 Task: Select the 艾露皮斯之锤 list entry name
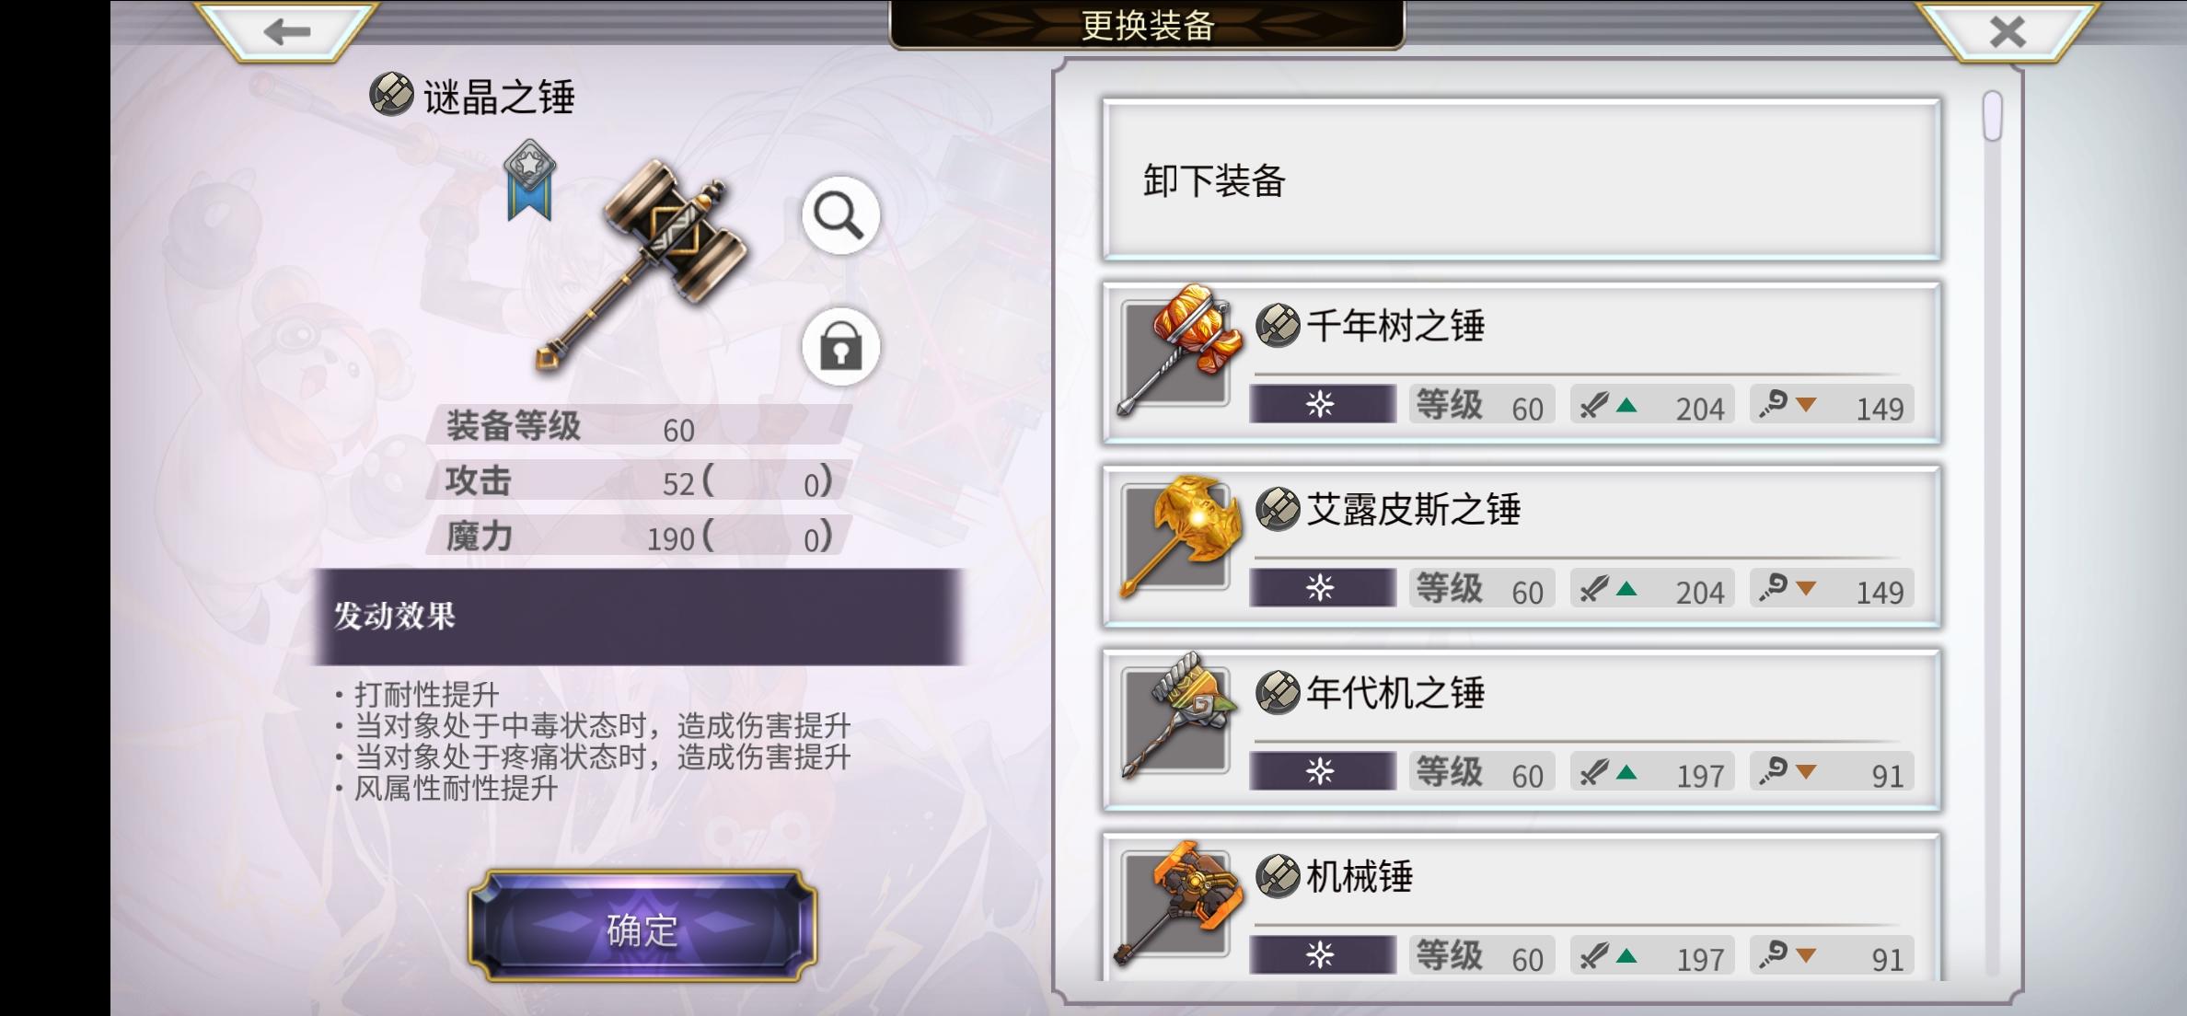[x=1413, y=509]
